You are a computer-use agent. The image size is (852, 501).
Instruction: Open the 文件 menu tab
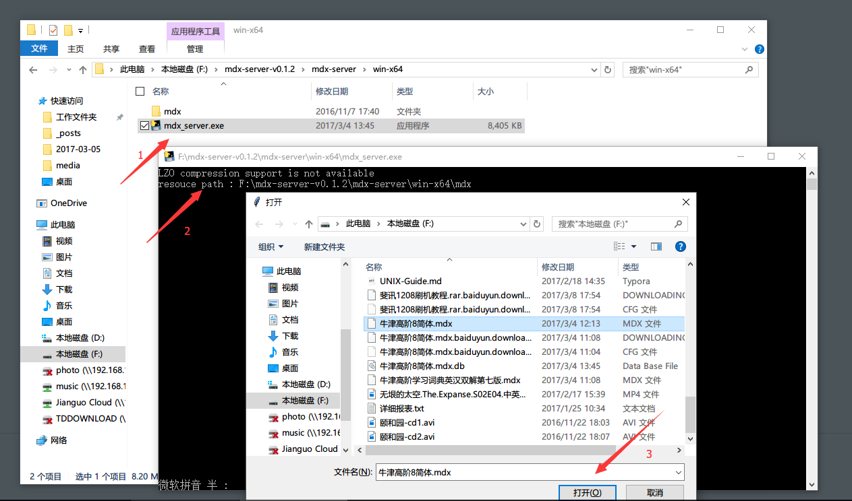39,48
